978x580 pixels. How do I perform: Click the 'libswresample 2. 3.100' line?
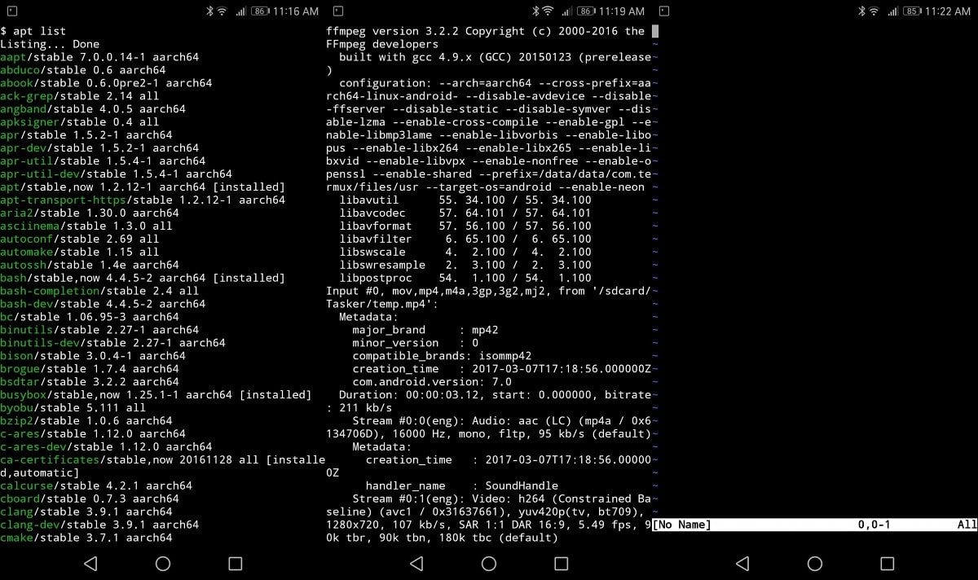click(465, 265)
